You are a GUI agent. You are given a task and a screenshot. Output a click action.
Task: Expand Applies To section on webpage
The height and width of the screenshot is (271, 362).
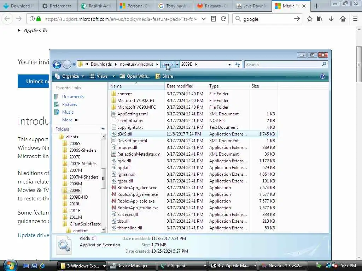click(33, 30)
